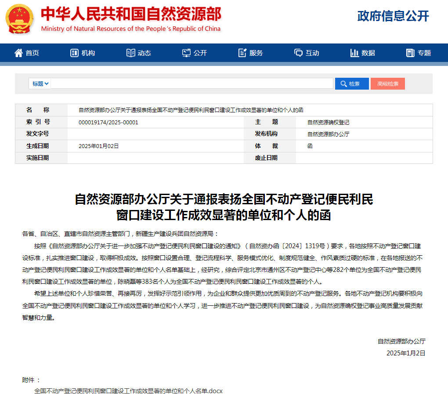Click the home icon next to 首页

[x=18, y=53]
